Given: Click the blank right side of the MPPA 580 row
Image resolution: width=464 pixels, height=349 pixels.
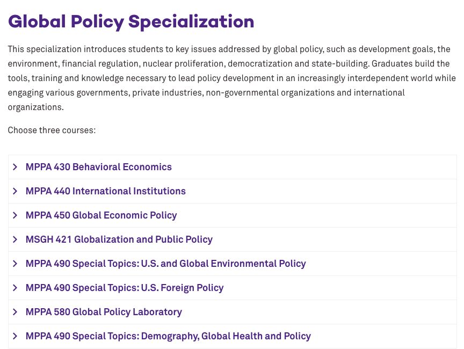Looking at the screenshot, I should 349,312.
